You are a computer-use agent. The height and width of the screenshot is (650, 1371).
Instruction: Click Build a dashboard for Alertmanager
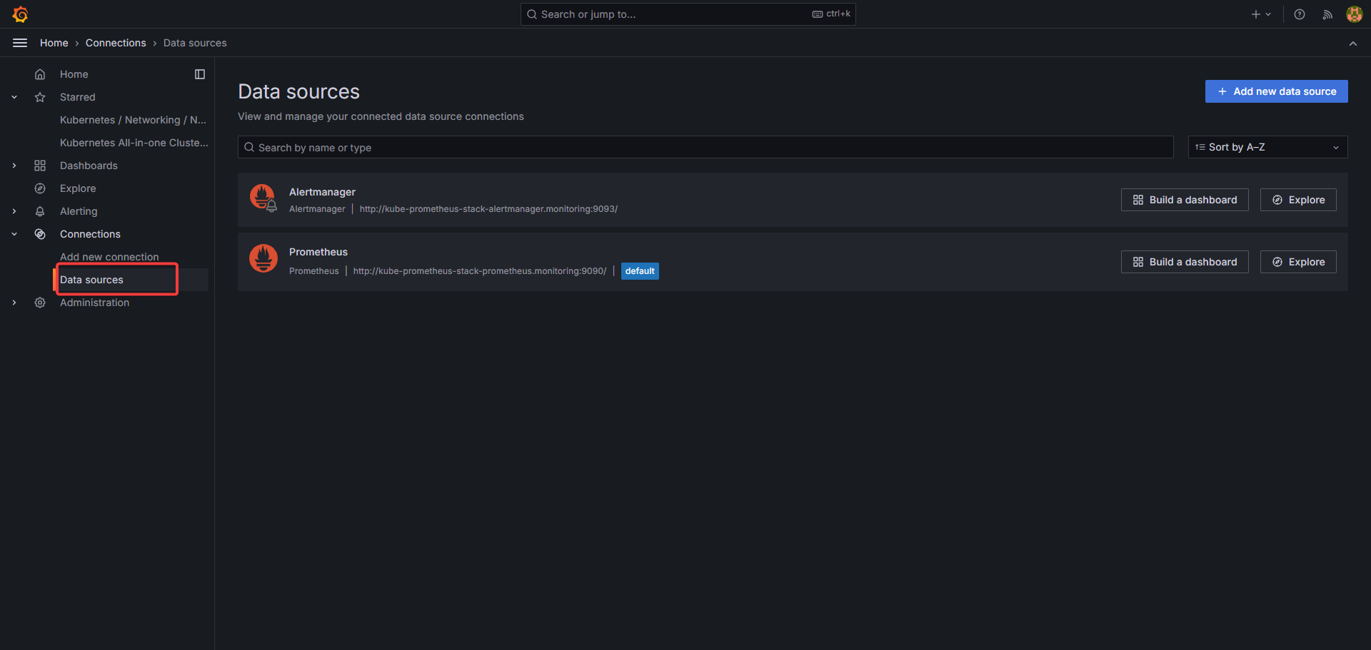(1184, 200)
